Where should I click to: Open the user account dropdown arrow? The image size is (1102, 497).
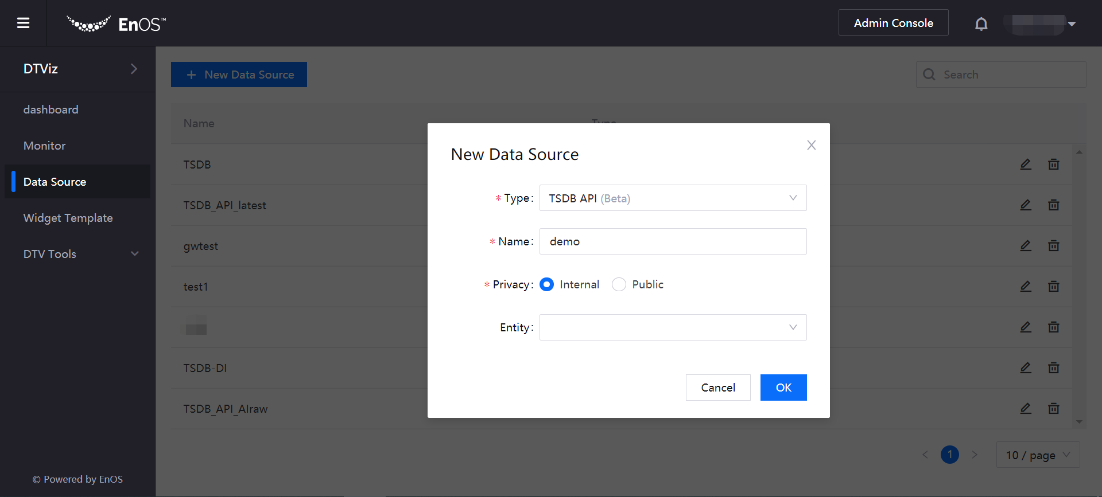[1072, 24]
